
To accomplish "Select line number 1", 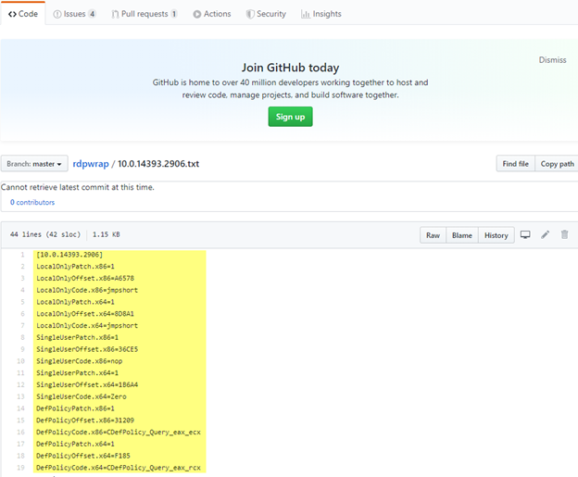I will click(22, 255).
